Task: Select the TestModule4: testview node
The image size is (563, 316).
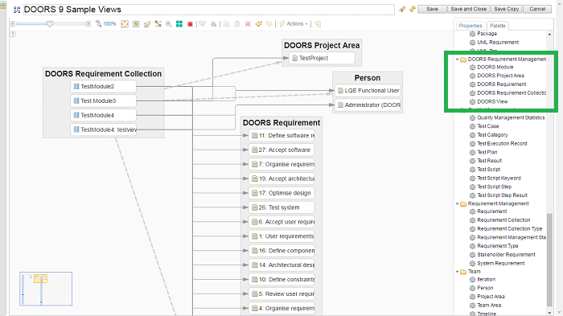Action: click(104, 129)
